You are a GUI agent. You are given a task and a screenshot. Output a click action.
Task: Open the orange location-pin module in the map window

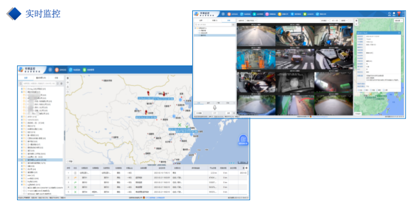[x=57, y=69]
